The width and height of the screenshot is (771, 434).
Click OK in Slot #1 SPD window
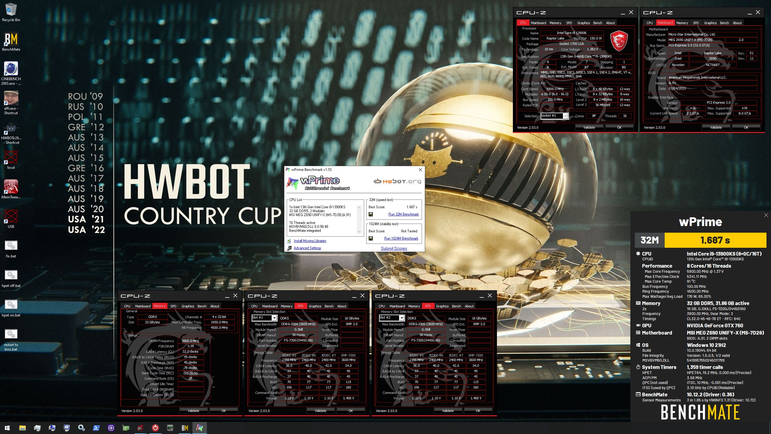click(x=351, y=411)
